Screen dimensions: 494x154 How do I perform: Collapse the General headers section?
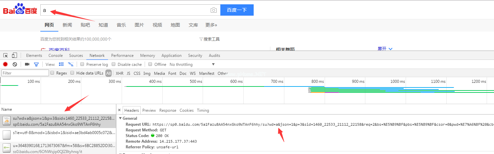pyautogui.click(x=121, y=118)
